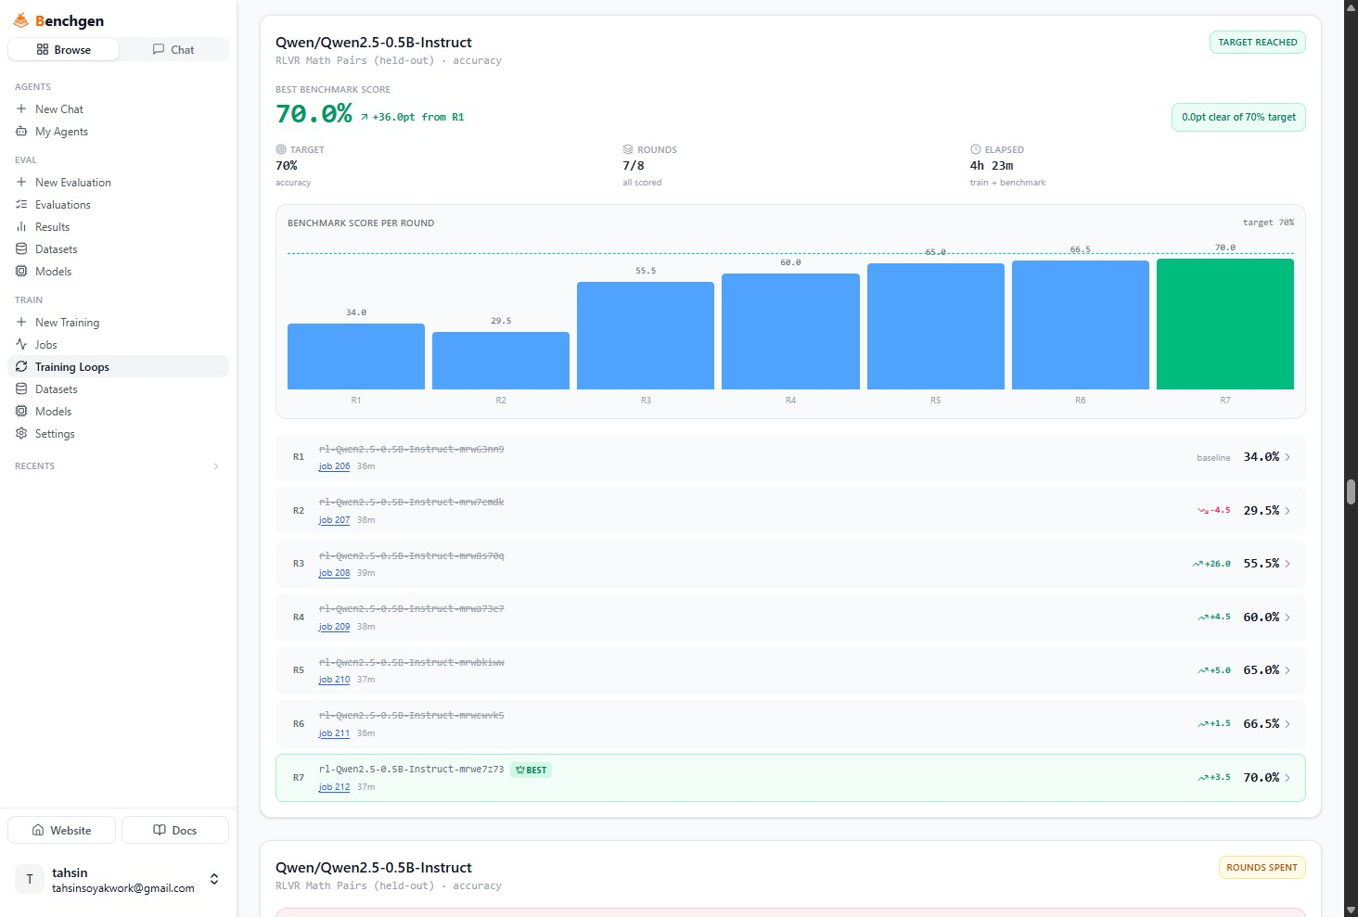Click the page vertical scrollbar thumb
This screenshot has height=917, width=1358.
(x=1351, y=491)
